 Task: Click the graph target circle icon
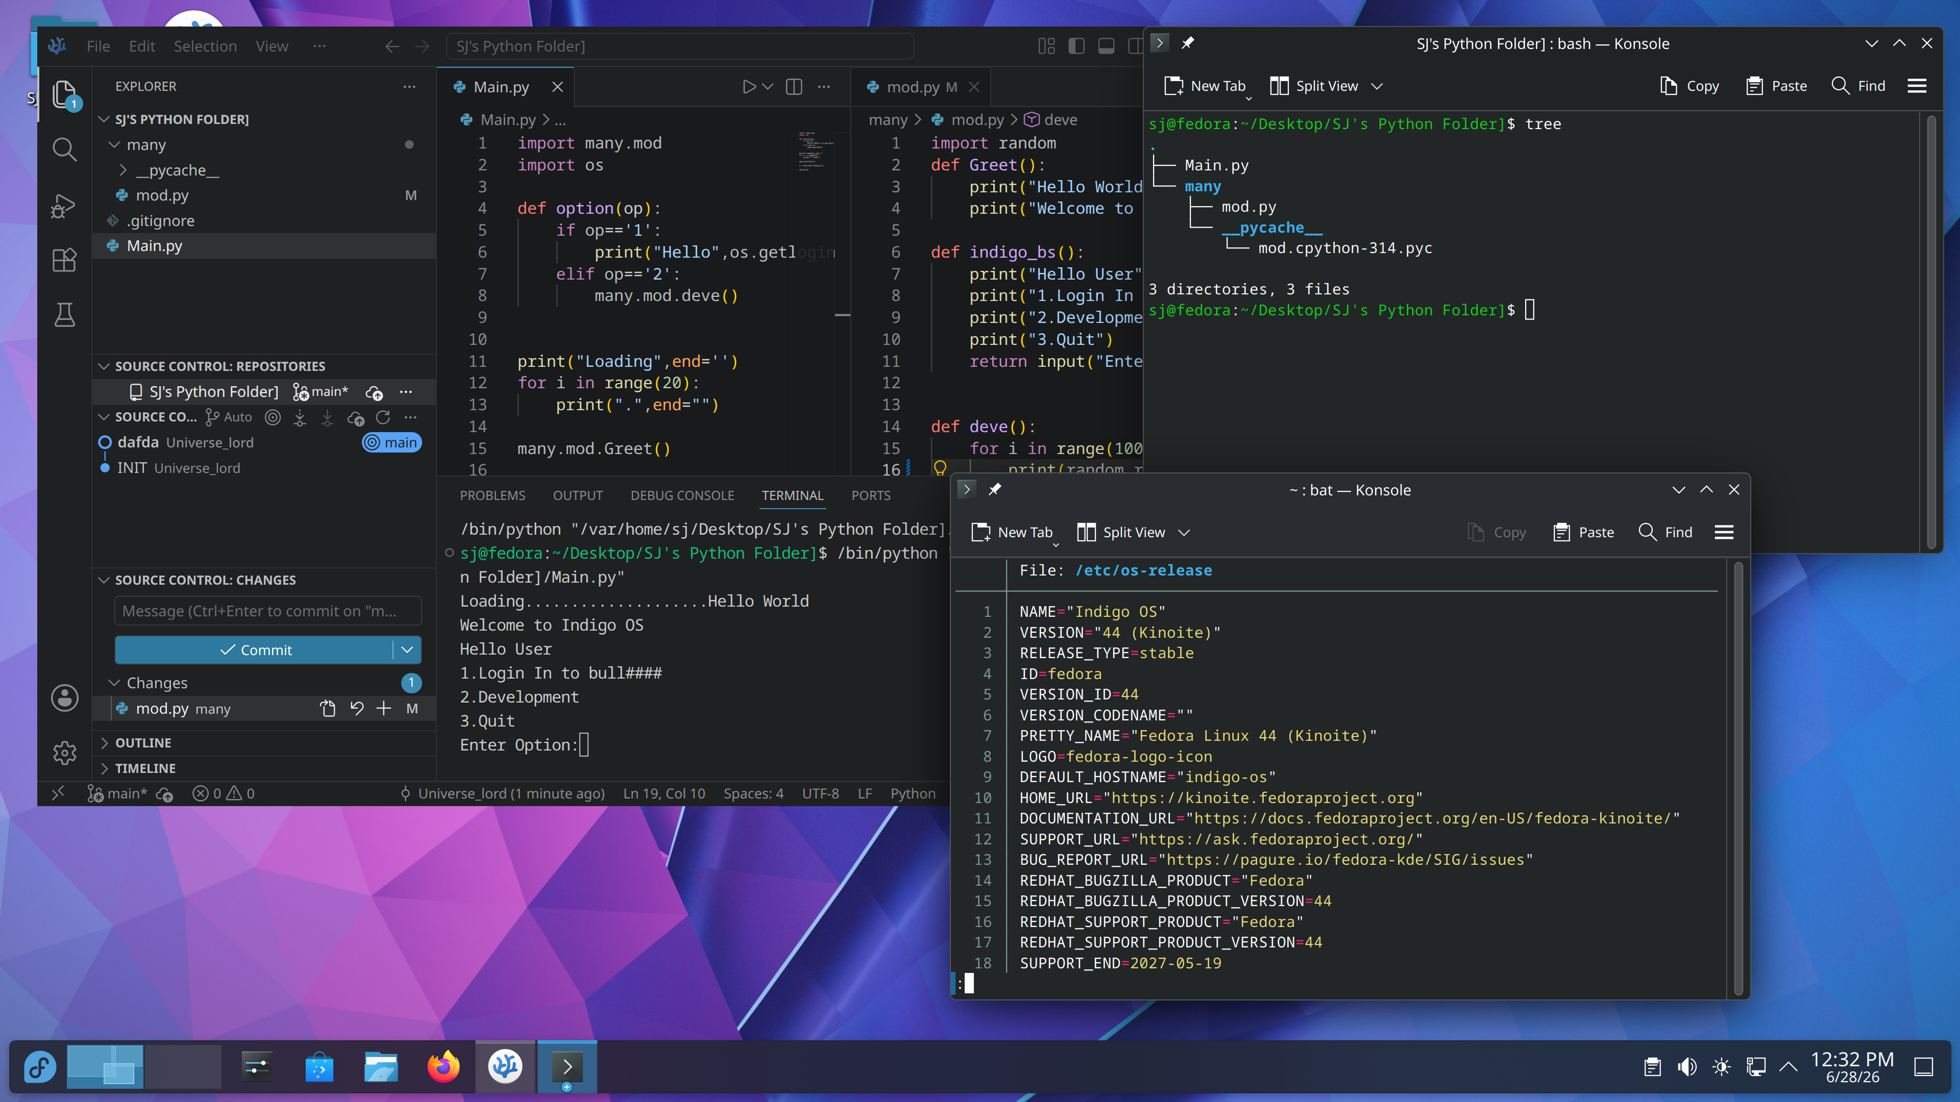point(273,417)
